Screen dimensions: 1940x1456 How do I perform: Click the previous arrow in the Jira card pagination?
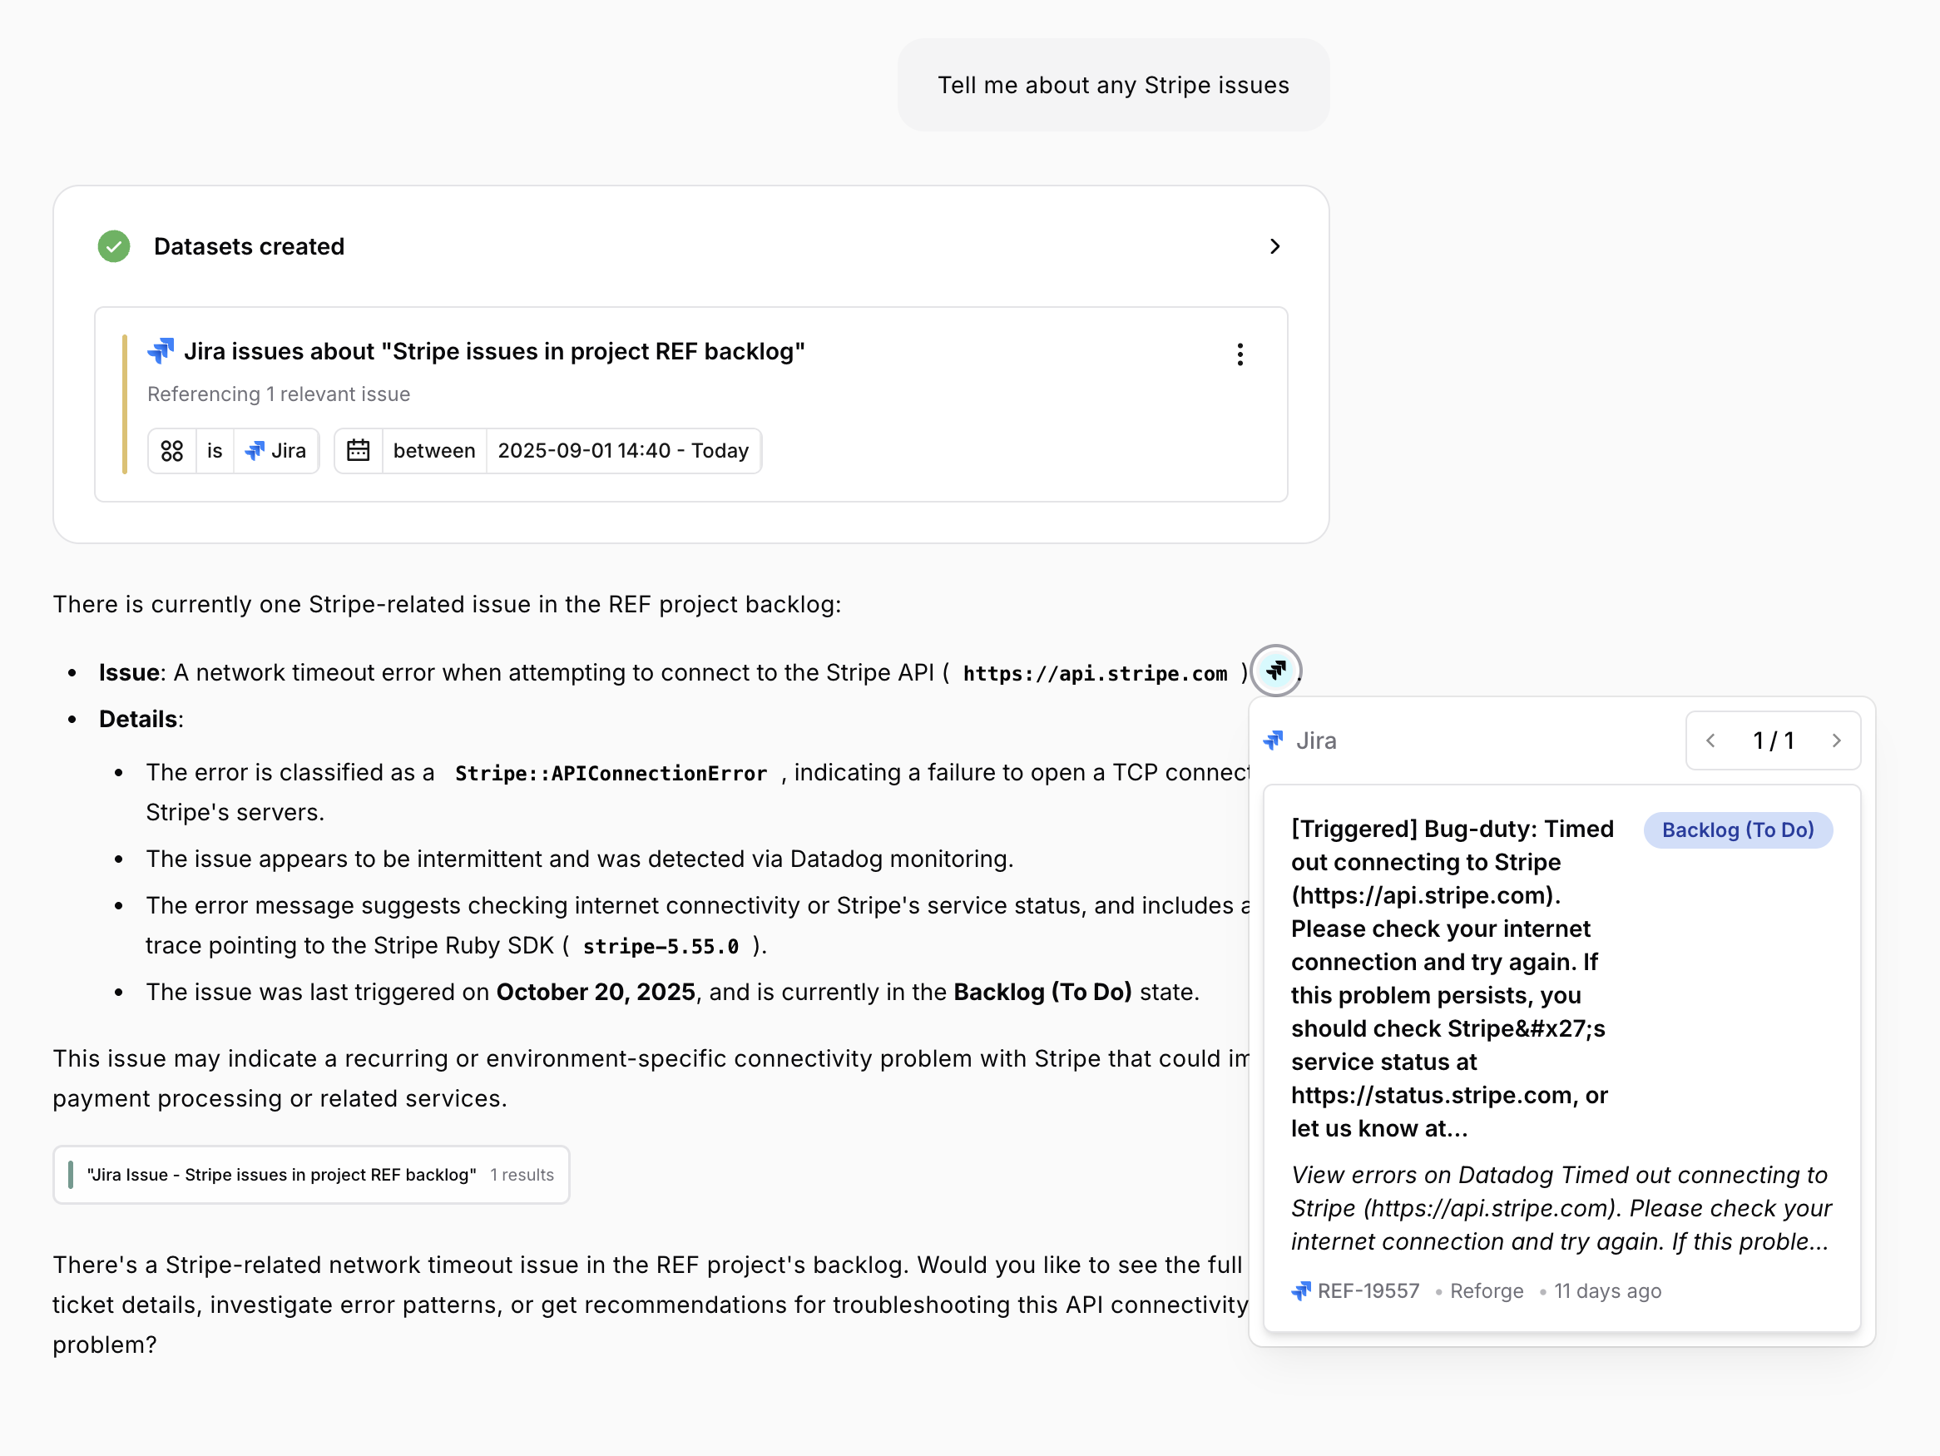coord(1710,740)
